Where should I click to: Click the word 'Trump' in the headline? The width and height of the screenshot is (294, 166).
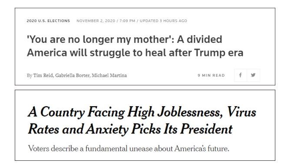coord(210,53)
